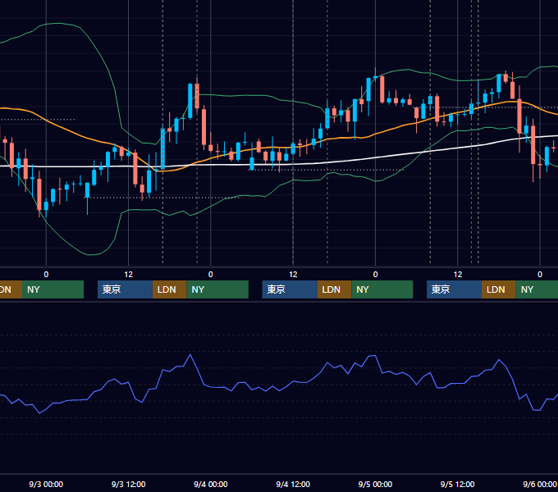This screenshot has height=492, width=558.
Task: Click the 9/6 00:00 date label
Action: tap(540, 484)
